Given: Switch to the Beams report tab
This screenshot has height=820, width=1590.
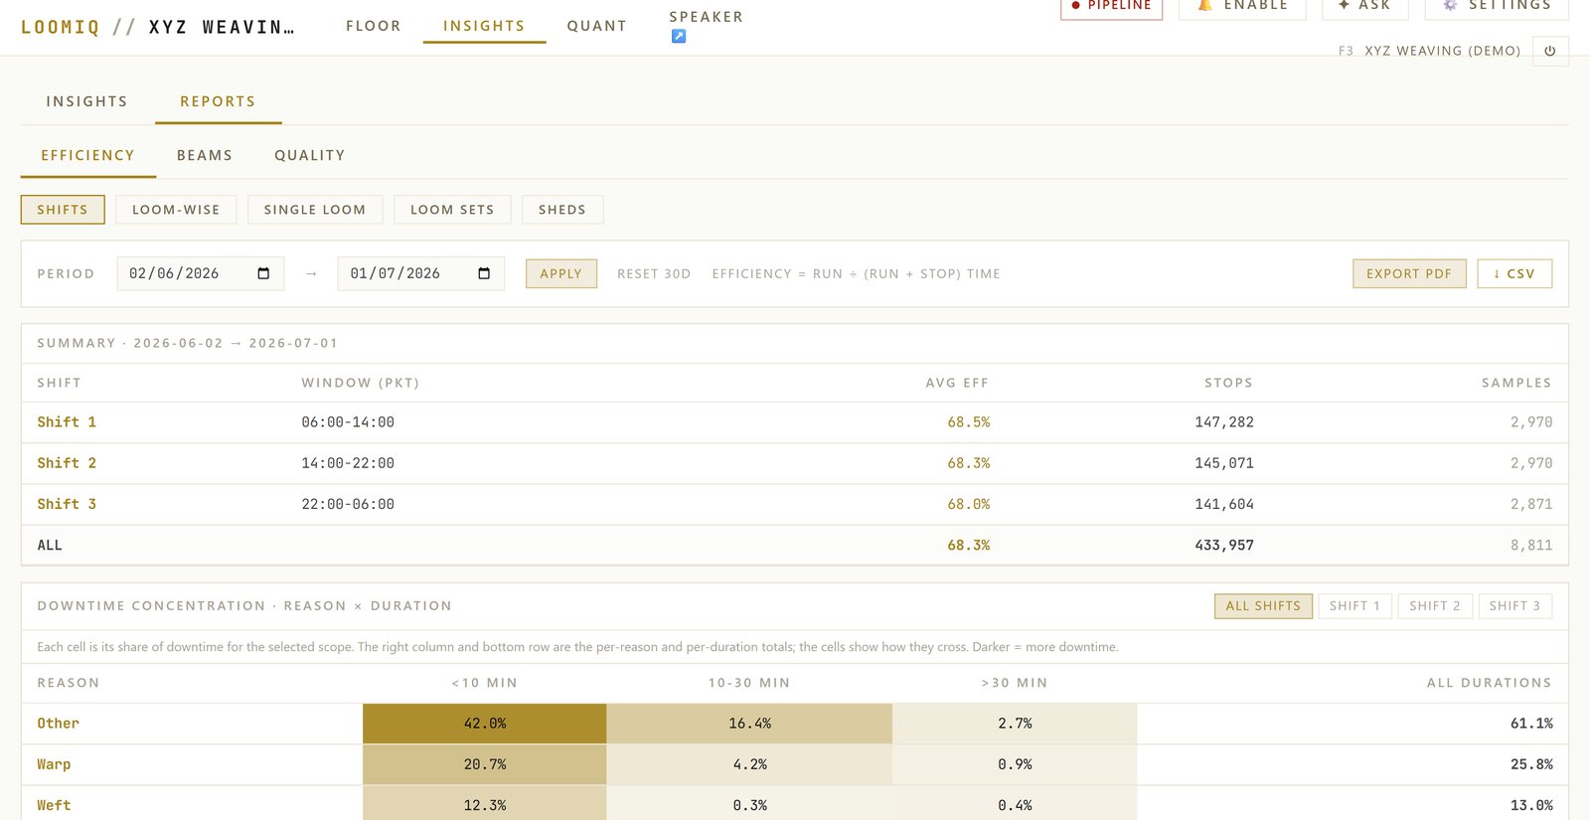Looking at the screenshot, I should point(205,155).
